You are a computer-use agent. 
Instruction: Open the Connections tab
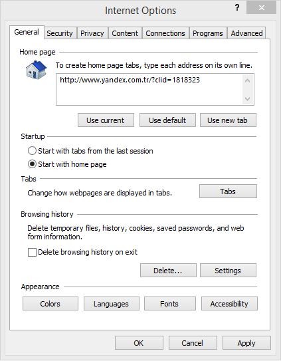click(x=165, y=33)
